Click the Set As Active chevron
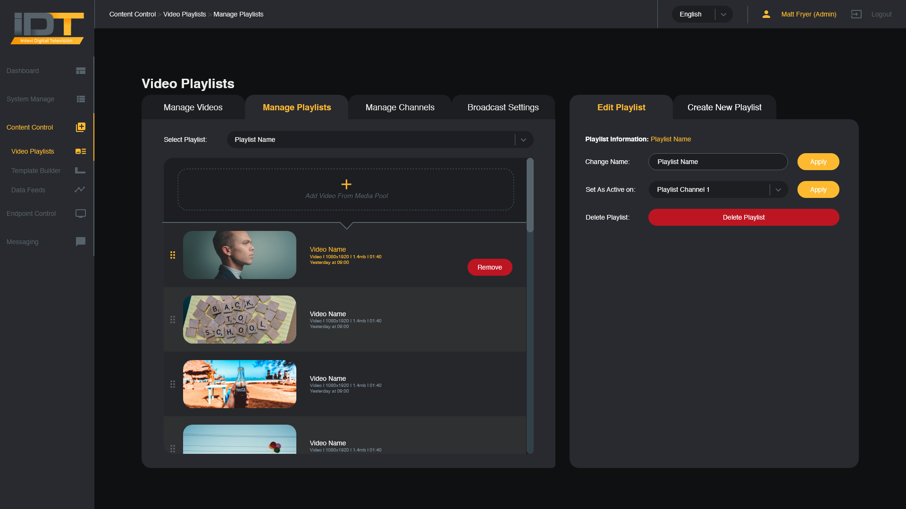The width and height of the screenshot is (906, 509). point(778,190)
